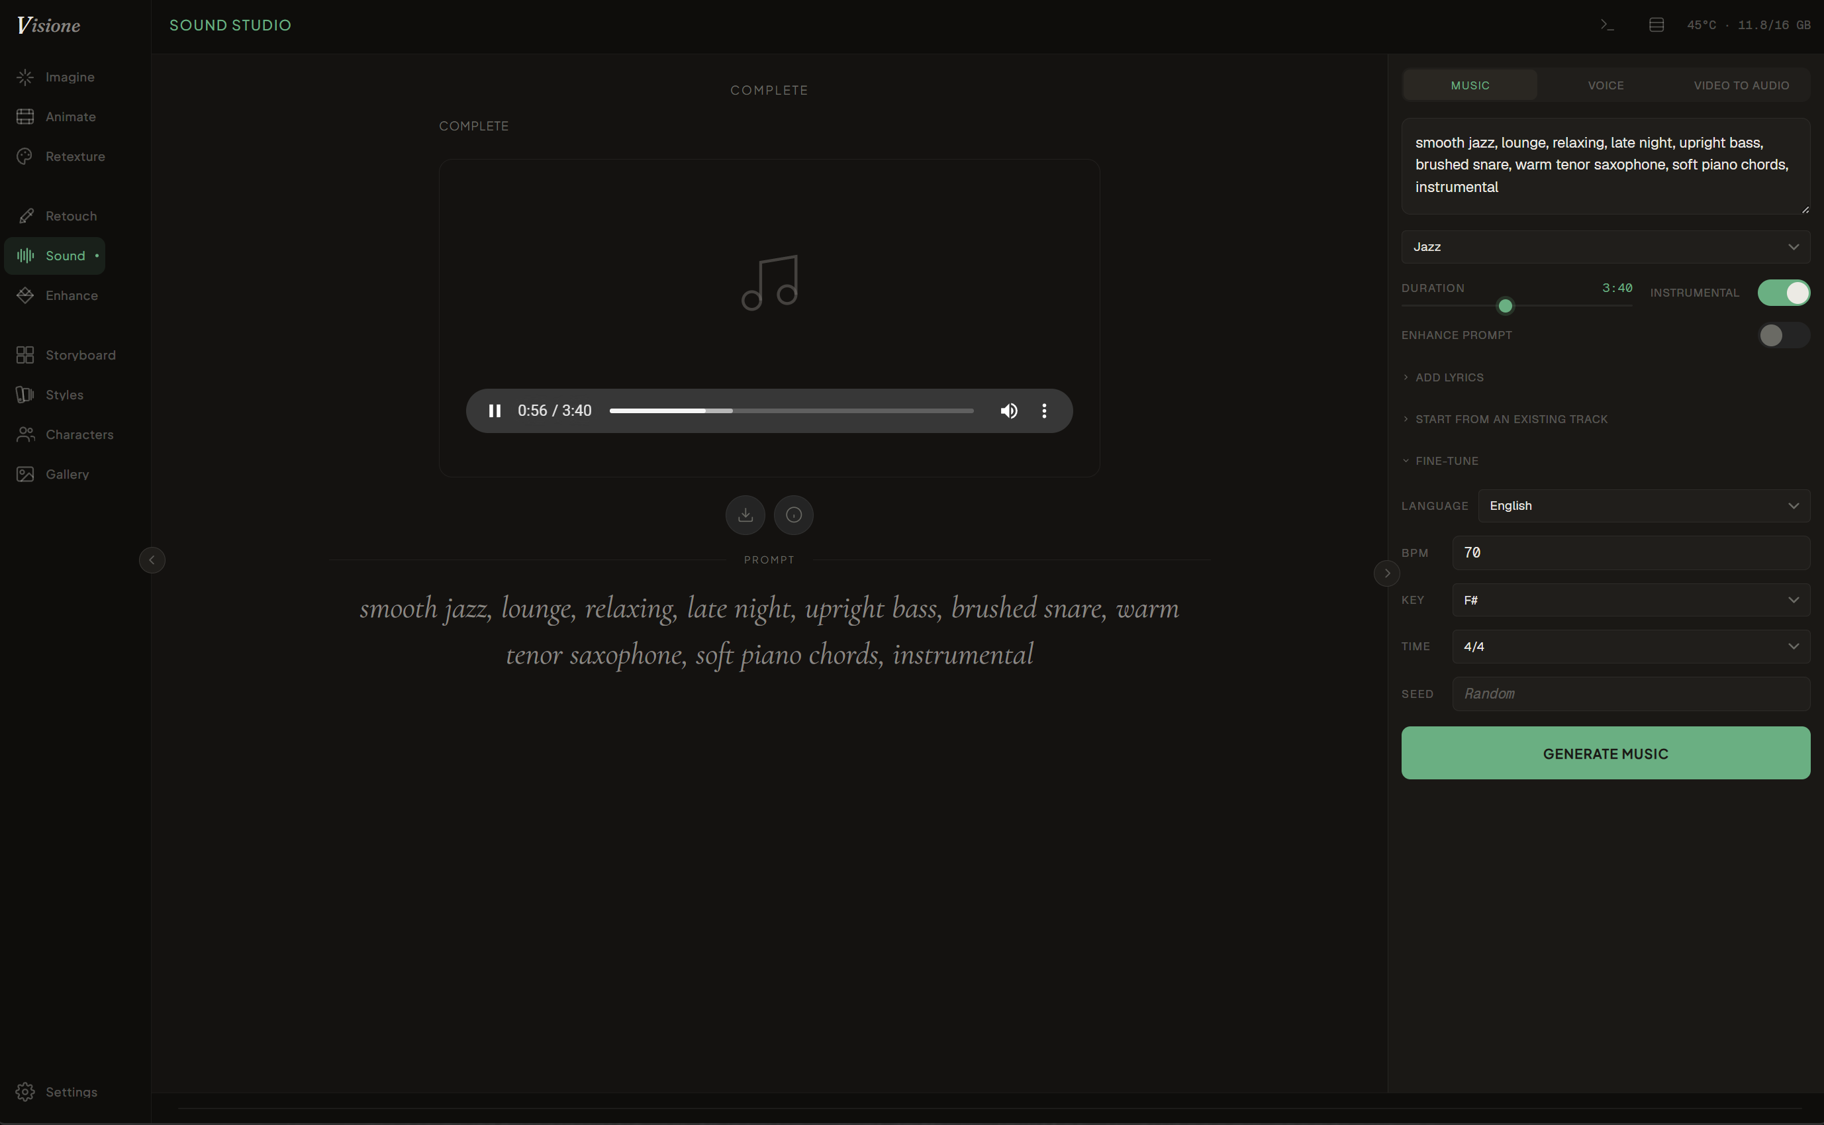Switch to the Voice tab
1824x1125 pixels.
(1606, 85)
